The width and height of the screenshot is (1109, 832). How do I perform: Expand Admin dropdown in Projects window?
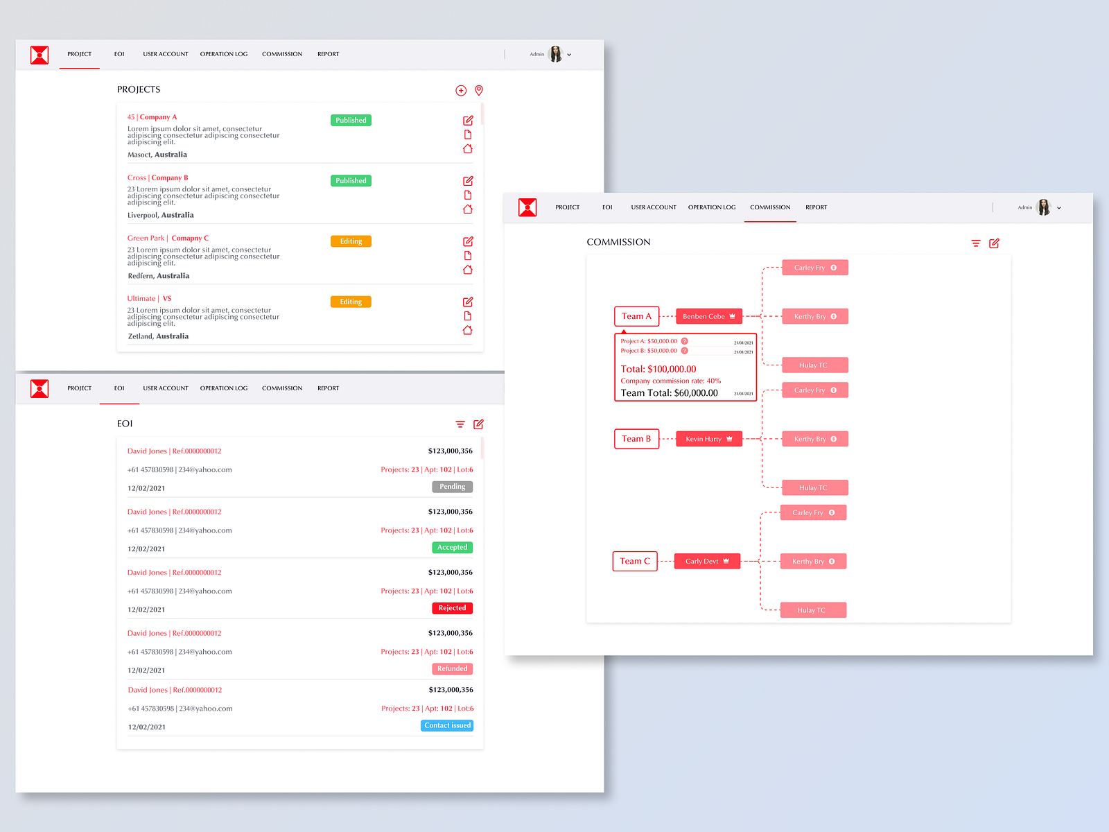(x=570, y=54)
